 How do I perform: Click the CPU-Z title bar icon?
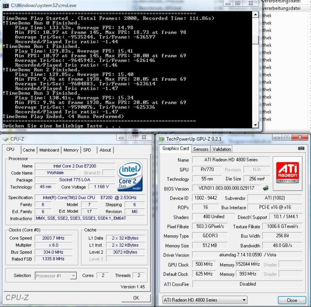[5, 139]
